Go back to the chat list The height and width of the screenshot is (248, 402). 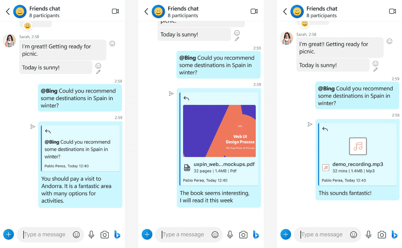(x=7, y=11)
